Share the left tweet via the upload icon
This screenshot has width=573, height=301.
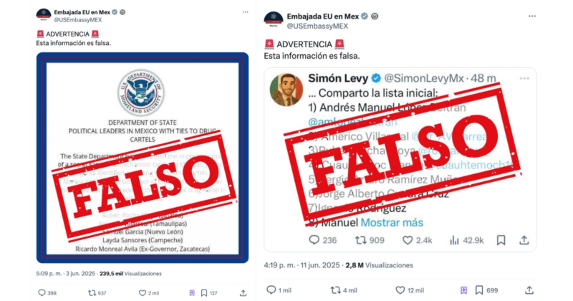(243, 293)
